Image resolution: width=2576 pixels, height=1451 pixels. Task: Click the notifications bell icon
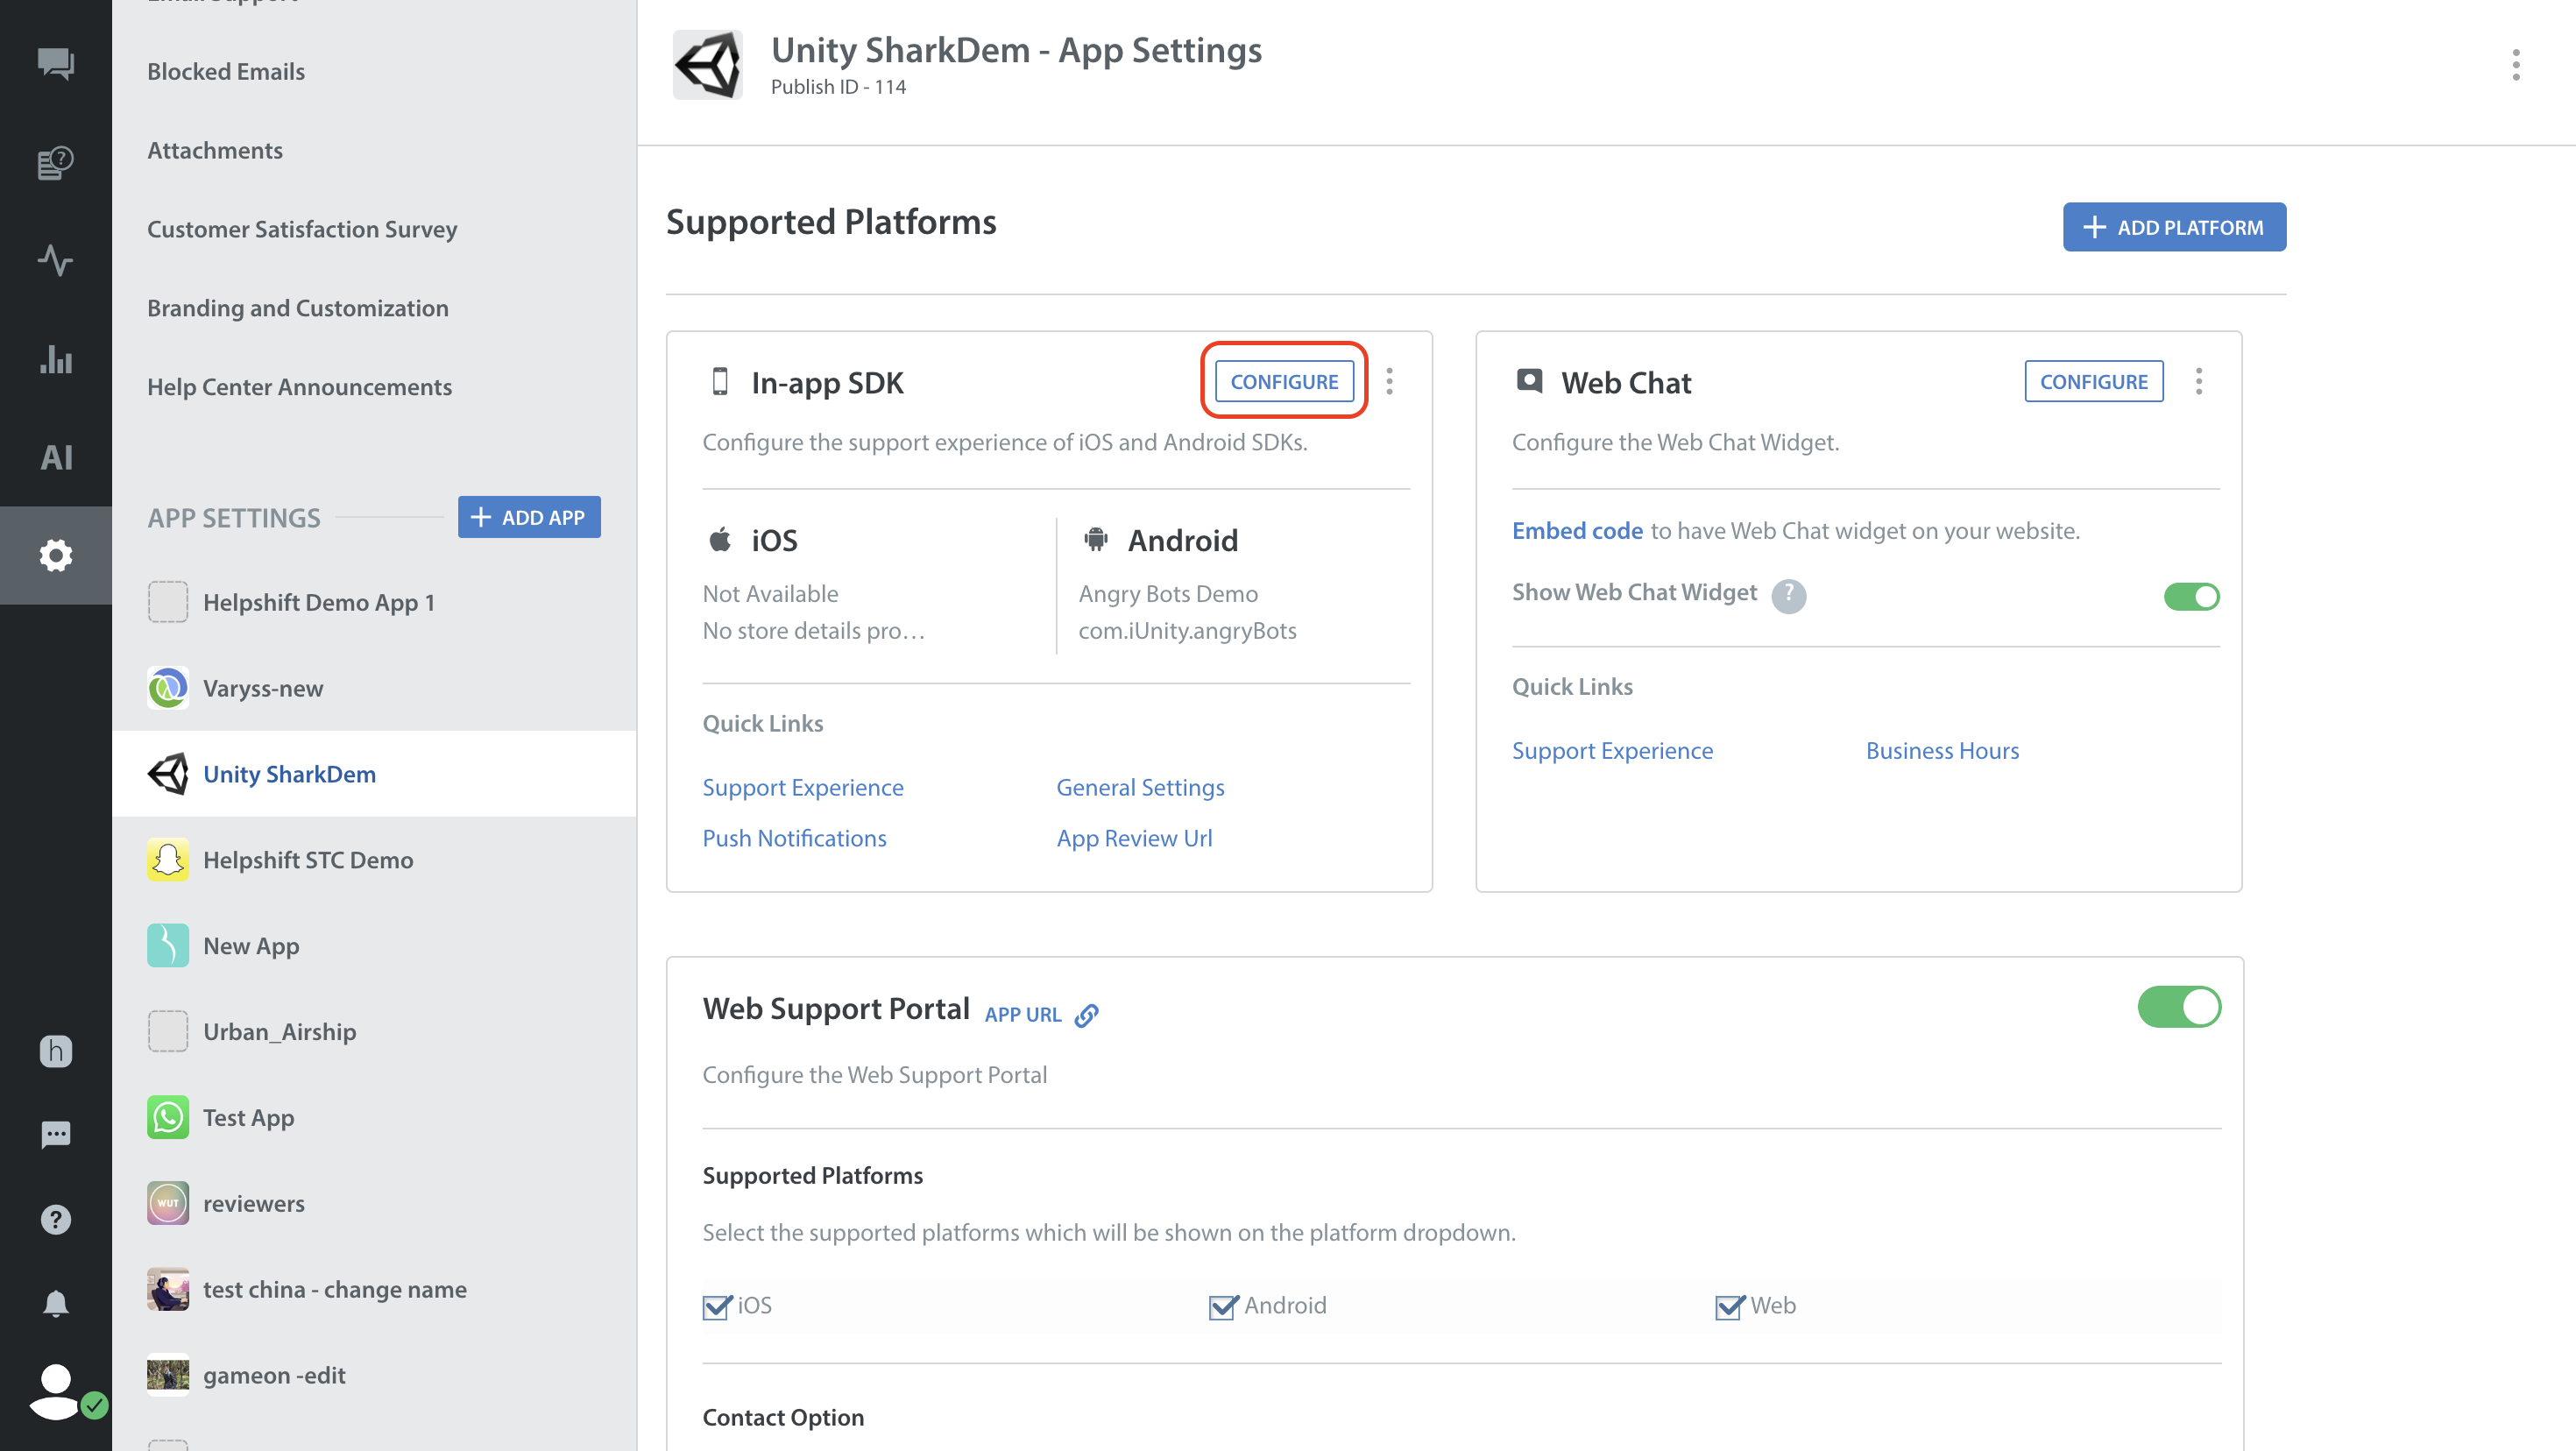56,1304
